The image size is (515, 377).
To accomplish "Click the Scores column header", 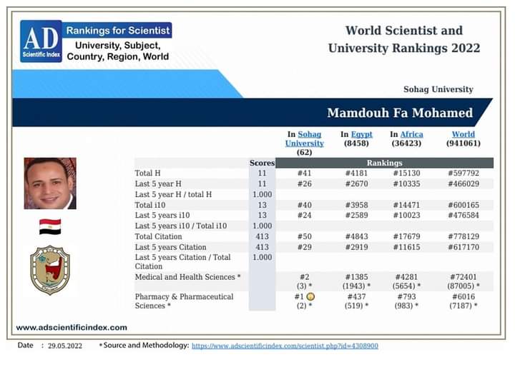I will tap(262, 163).
